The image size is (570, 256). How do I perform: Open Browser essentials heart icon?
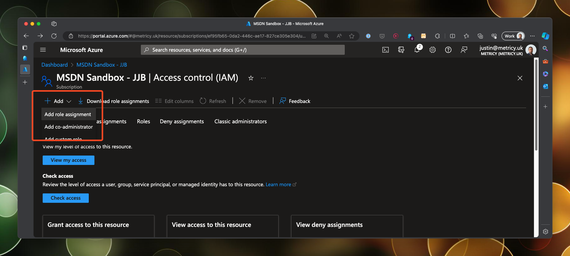(494, 36)
